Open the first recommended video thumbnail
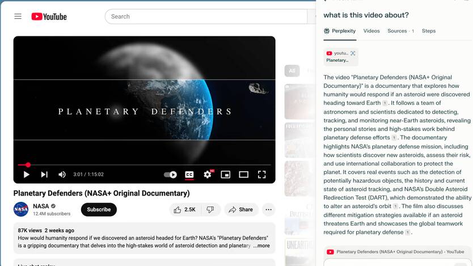 pyautogui.click(x=299, y=102)
